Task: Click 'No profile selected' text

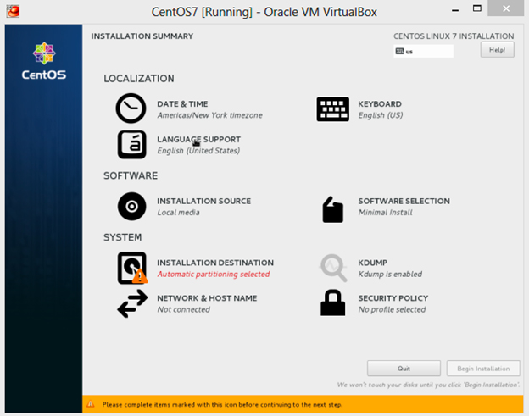Action: [392, 309]
